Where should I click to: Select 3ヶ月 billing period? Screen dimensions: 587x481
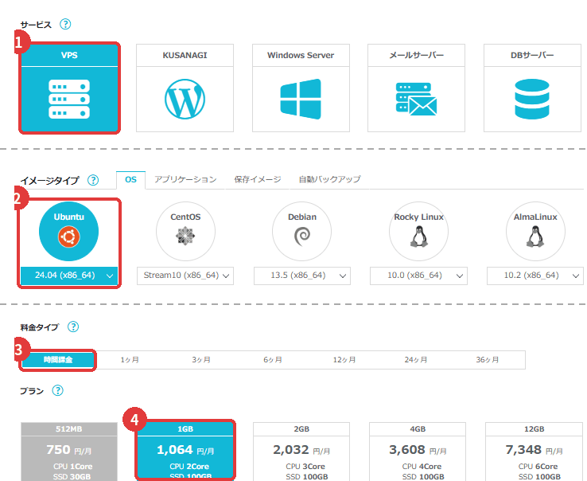click(201, 360)
